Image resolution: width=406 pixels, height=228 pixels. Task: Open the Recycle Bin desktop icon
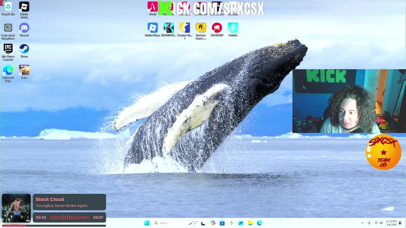8,9
